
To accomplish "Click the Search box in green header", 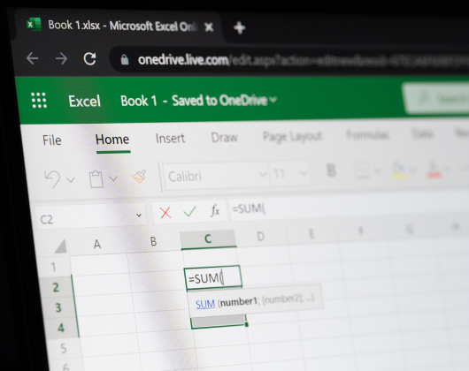I will point(436,98).
